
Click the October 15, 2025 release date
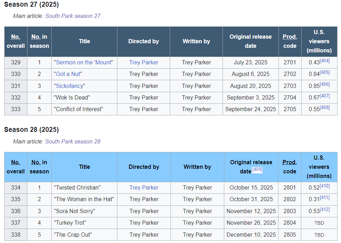point(251,188)
